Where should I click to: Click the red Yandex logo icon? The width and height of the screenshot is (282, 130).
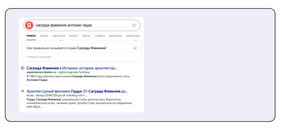[x=29, y=25]
